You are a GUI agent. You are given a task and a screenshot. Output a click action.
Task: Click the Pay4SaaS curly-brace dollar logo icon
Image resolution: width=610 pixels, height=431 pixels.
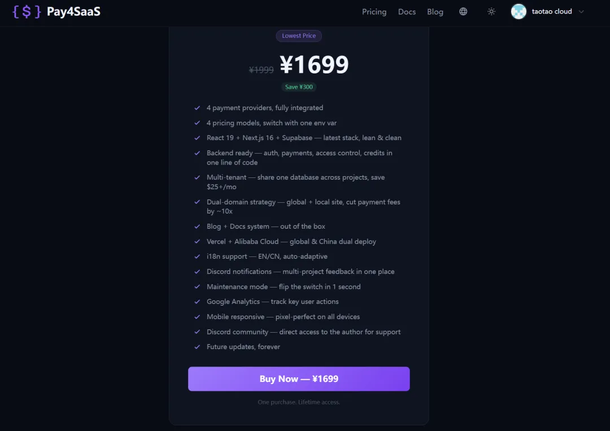[27, 12]
